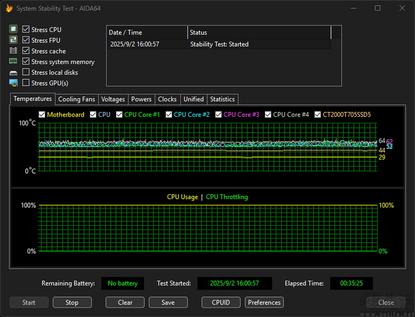
Task: Open the Unified tab
Action: [x=194, y=100]
